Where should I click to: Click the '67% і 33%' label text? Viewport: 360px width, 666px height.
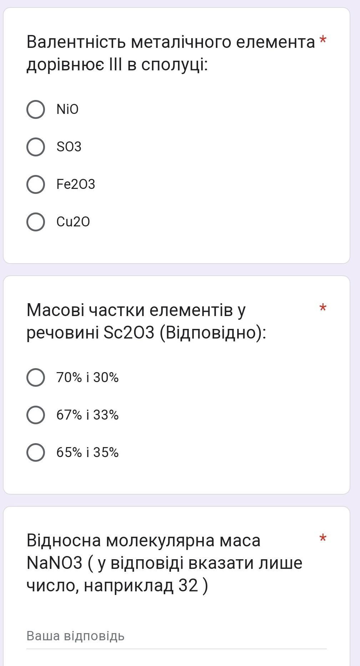pos(87,415)
